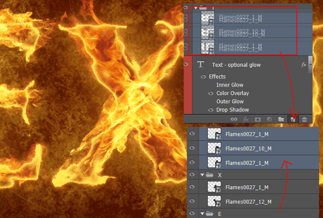Collapse the E layer group
This screenshot has width=323, height=218.
tap(202, 213)
